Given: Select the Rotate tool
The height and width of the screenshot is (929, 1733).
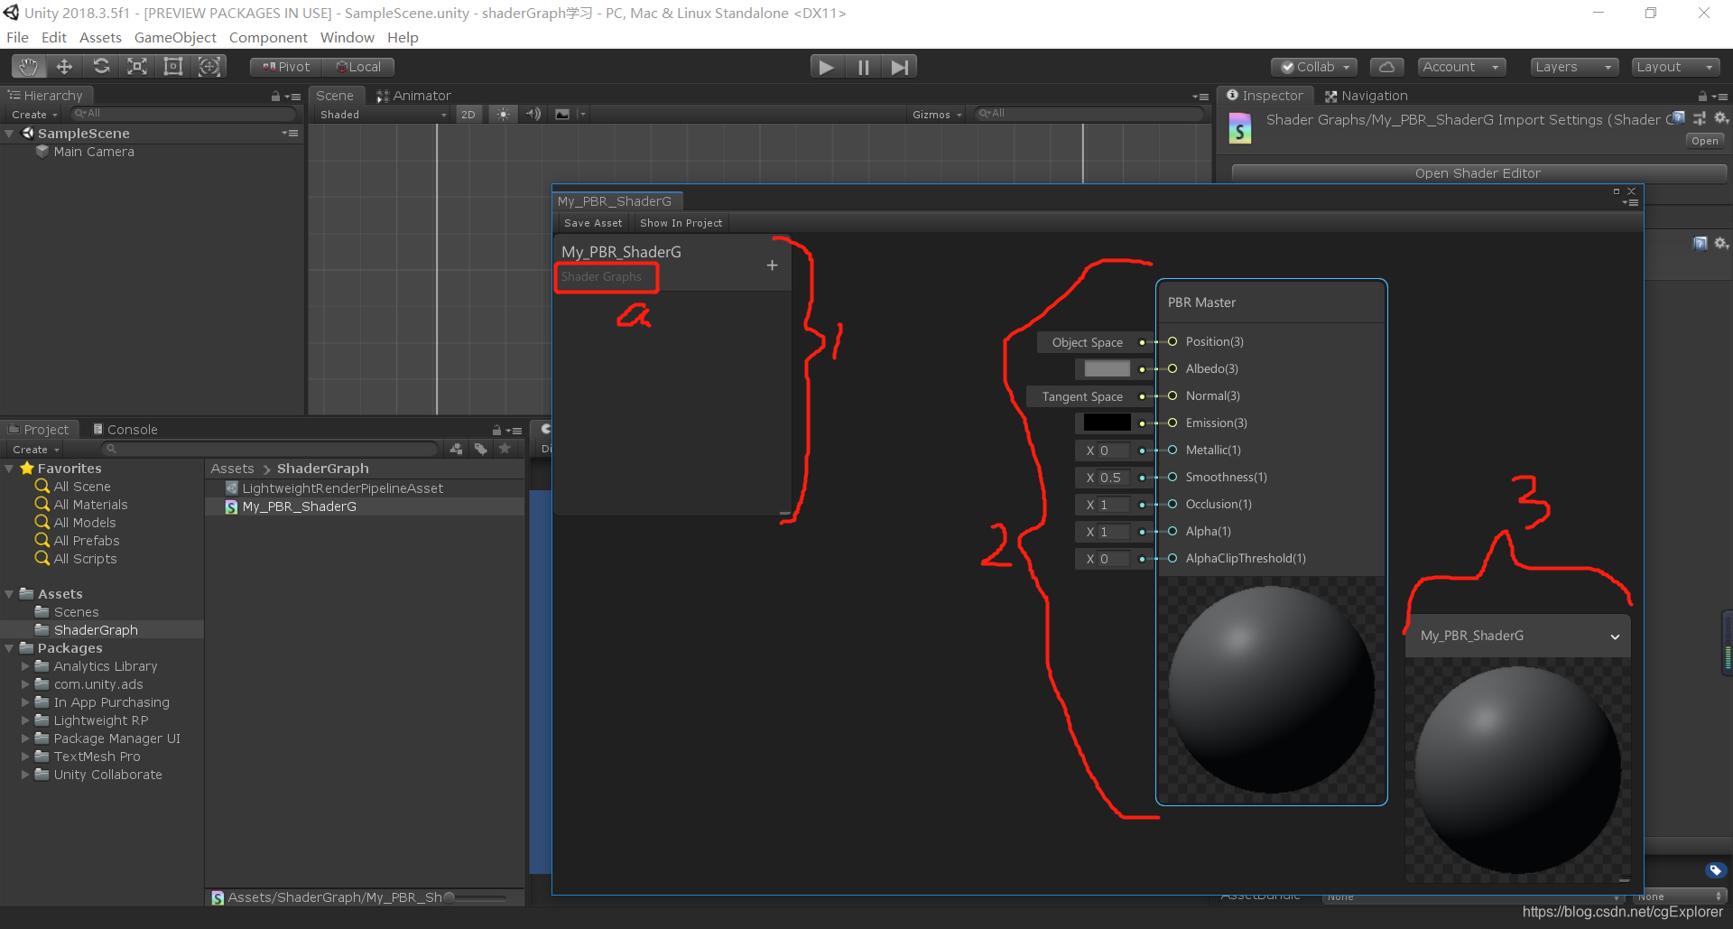Looking at the screenshot, I should (101, 66).
